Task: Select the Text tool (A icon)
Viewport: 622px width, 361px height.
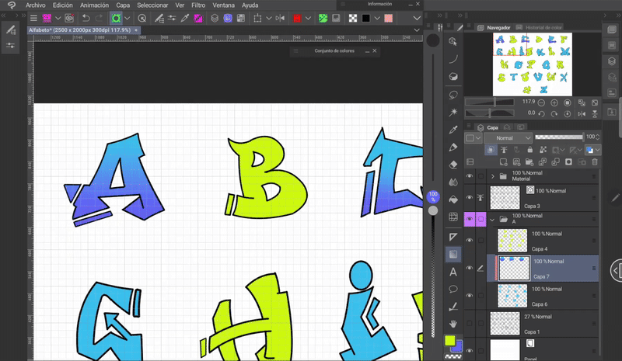Action: (x=453, y=272)
